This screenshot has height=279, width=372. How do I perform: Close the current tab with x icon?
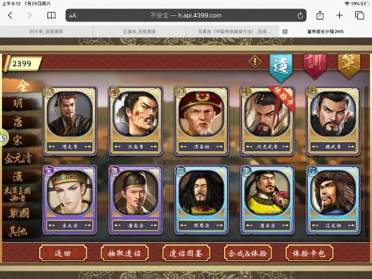pyautogui.click(x=285, y=31)
